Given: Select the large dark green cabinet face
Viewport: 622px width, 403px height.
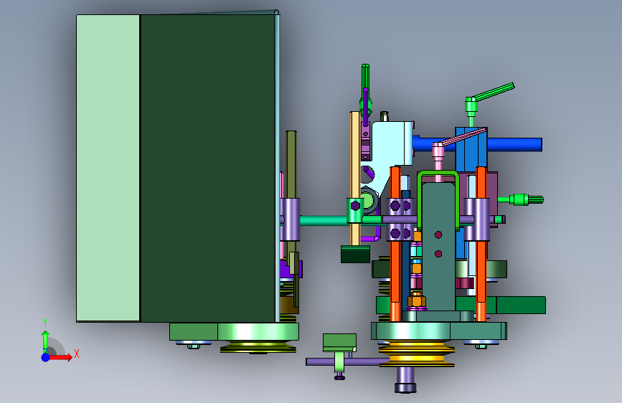Looking at the screenshot, I should coord(207,169).
